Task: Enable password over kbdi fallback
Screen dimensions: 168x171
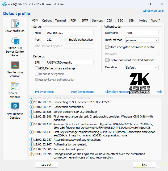Action: click(x=107, y=60)
